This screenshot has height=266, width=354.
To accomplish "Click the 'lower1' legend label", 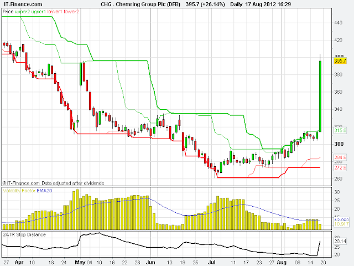I will [55, 12].
